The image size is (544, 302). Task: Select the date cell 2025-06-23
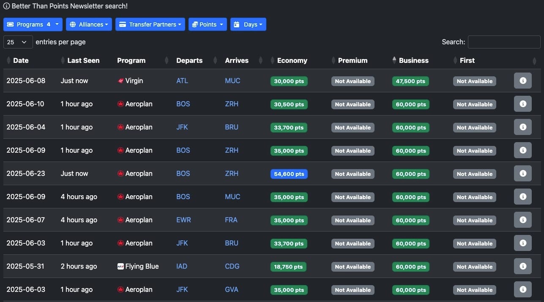tap(26, 173)
